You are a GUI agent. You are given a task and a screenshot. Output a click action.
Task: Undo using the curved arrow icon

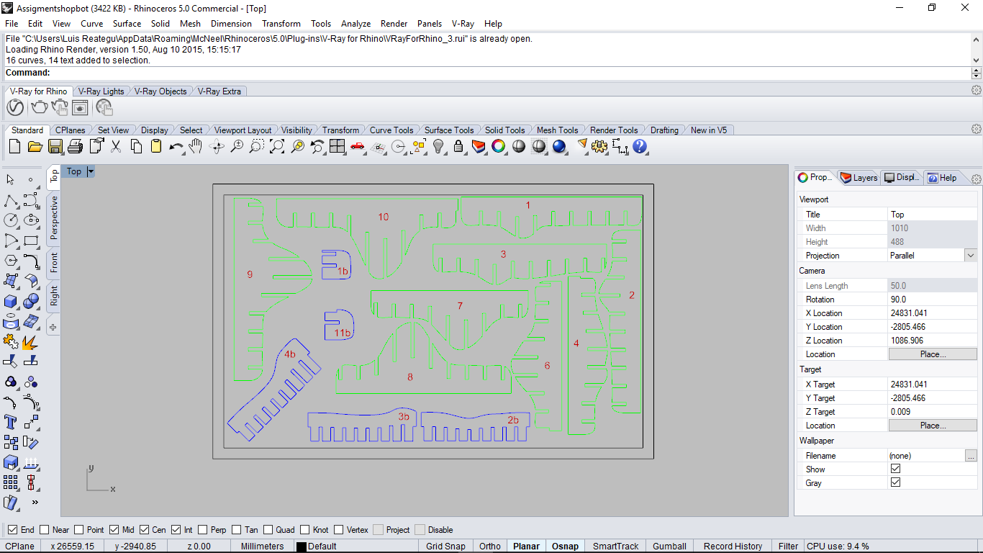(176, 147)
